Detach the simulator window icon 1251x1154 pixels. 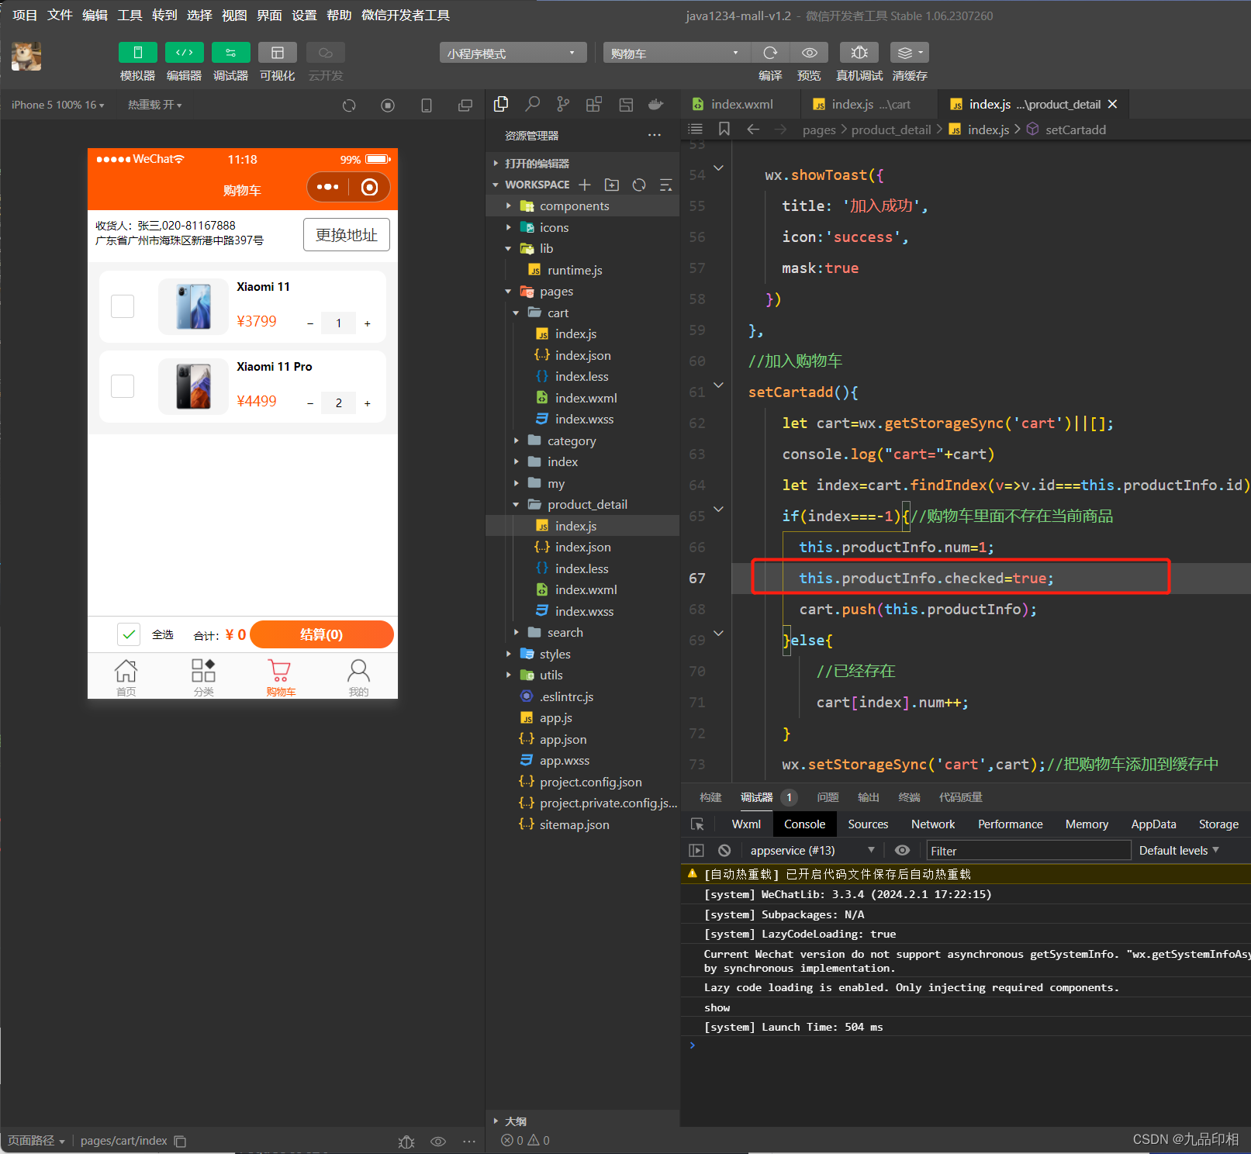tap(465, 105)
